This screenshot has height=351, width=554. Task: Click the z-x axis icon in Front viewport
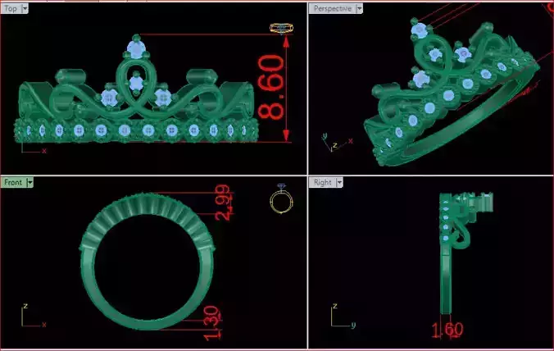coord(34,316)
